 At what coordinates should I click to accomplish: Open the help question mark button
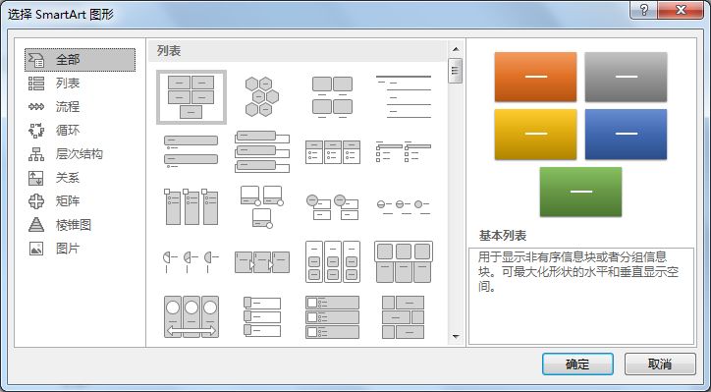[644, 10]
